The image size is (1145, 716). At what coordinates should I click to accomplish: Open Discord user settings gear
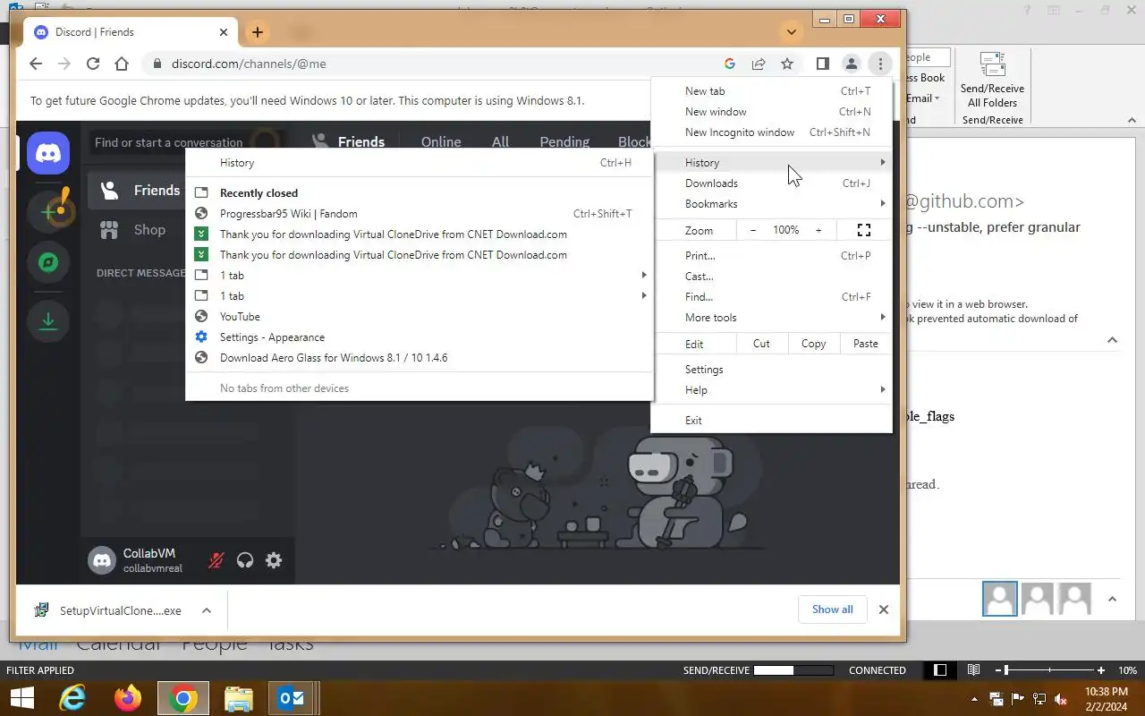coord(274,560)
